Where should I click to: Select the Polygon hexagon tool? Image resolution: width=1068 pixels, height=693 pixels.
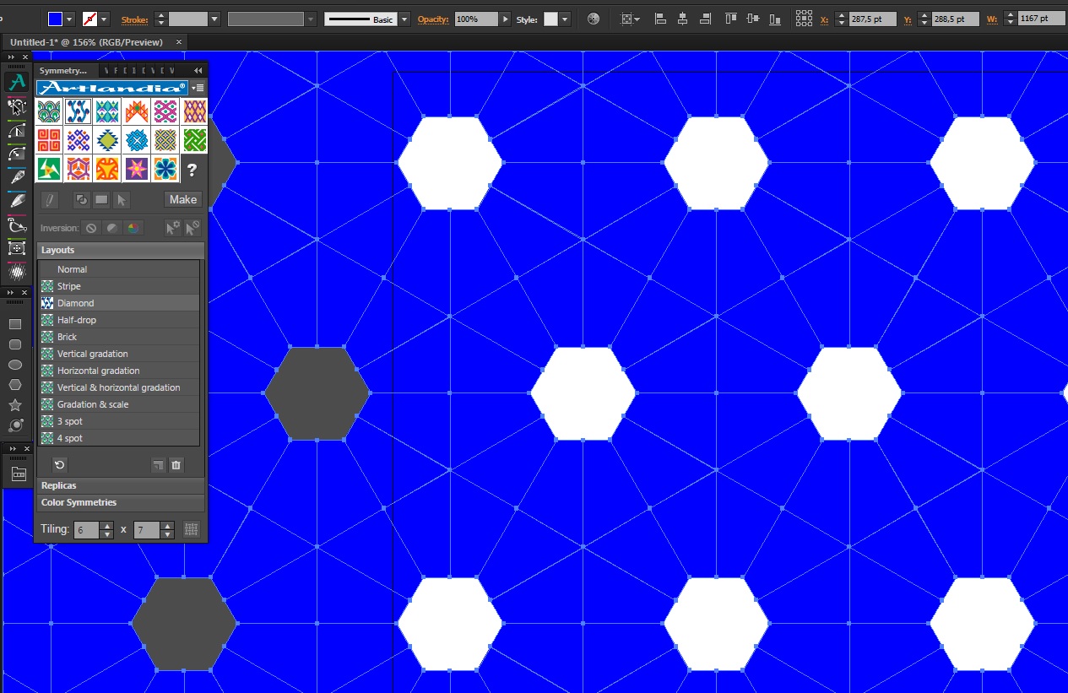(15, 385)
